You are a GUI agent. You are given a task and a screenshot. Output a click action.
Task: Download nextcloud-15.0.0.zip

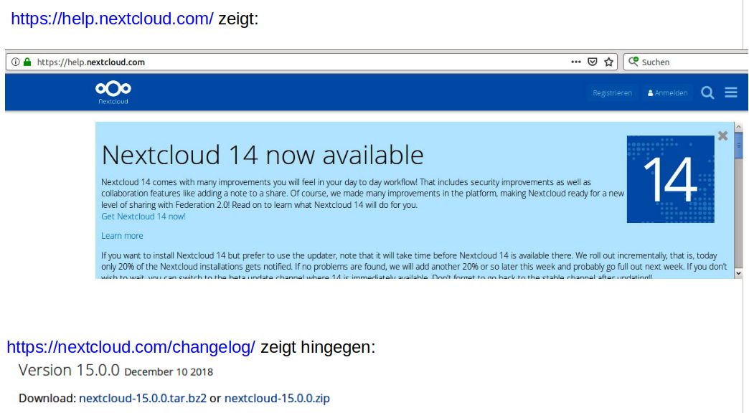(277, 398)
